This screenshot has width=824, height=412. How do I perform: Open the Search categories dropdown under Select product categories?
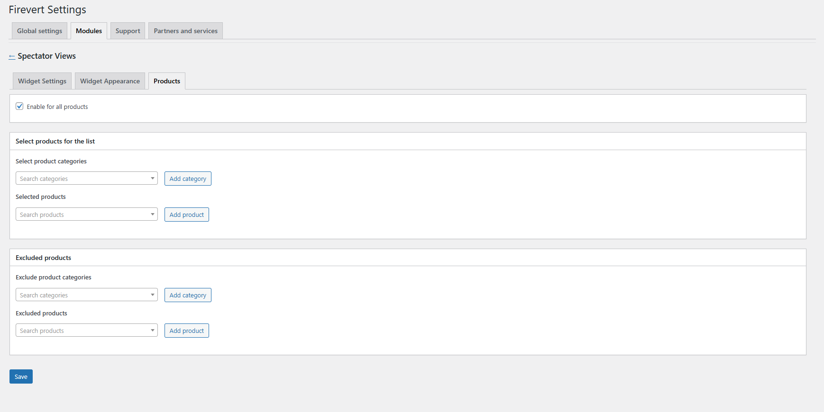pyautogui.click(x=87, y=179)
